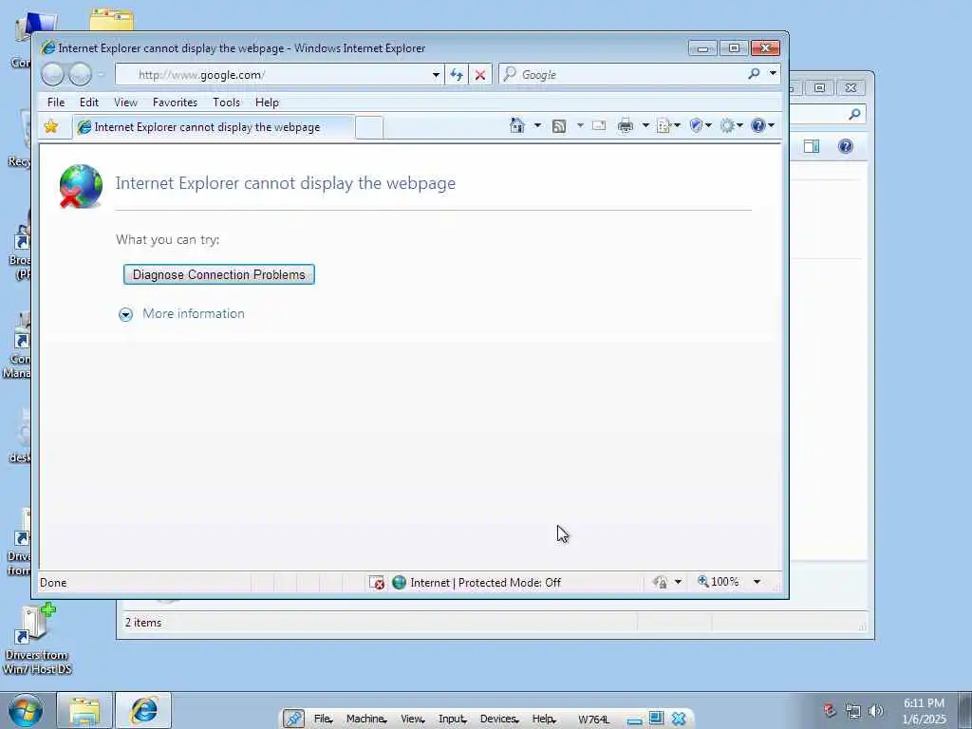Click Drivers from Win7 Host DS desktop shortcut
The width and height of the screenshot is (972, 729).
37,640
